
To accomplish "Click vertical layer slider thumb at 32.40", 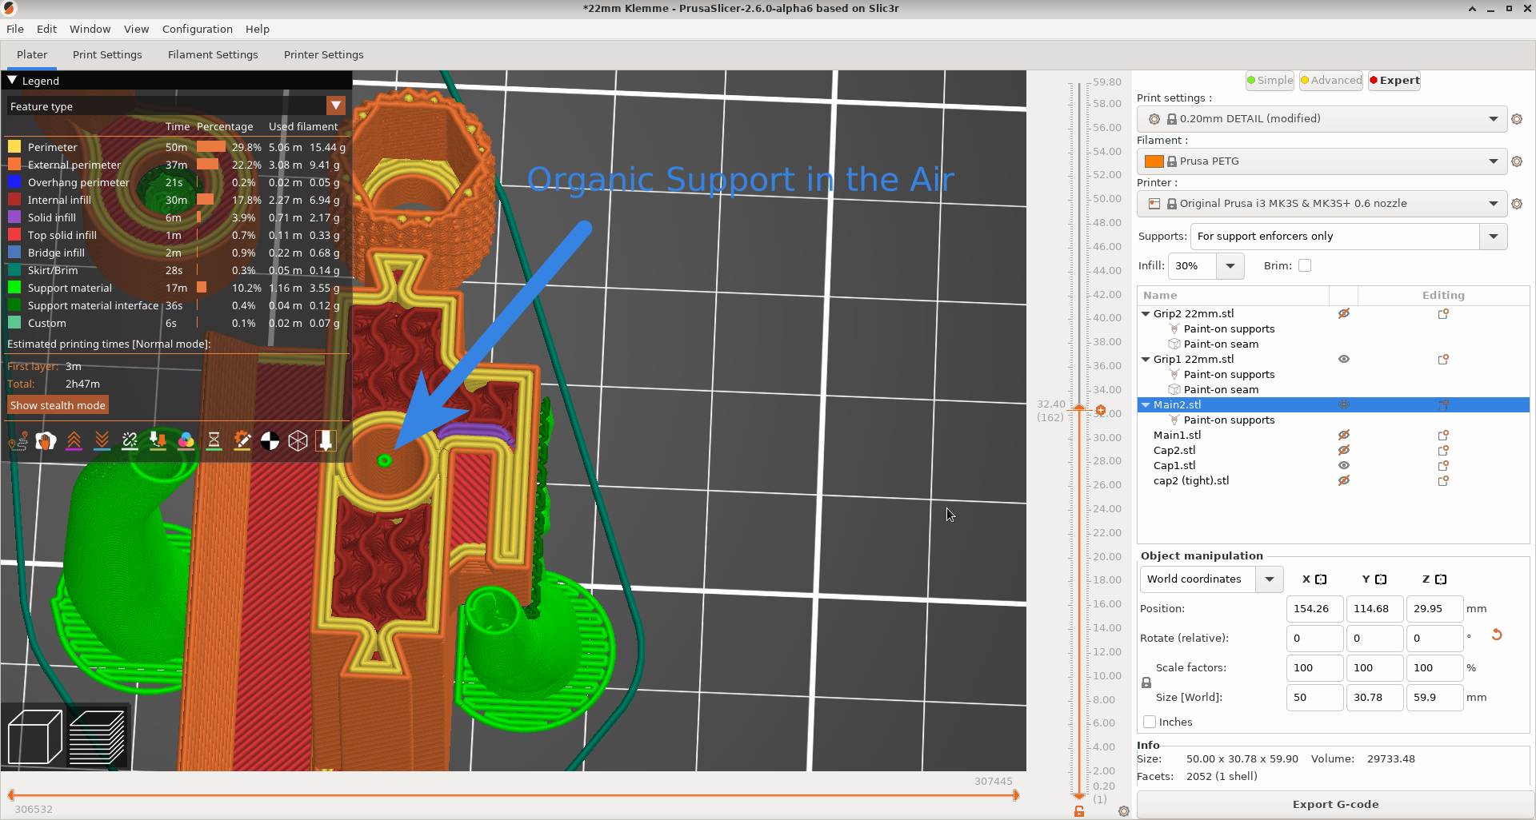I will point(1078,408).
